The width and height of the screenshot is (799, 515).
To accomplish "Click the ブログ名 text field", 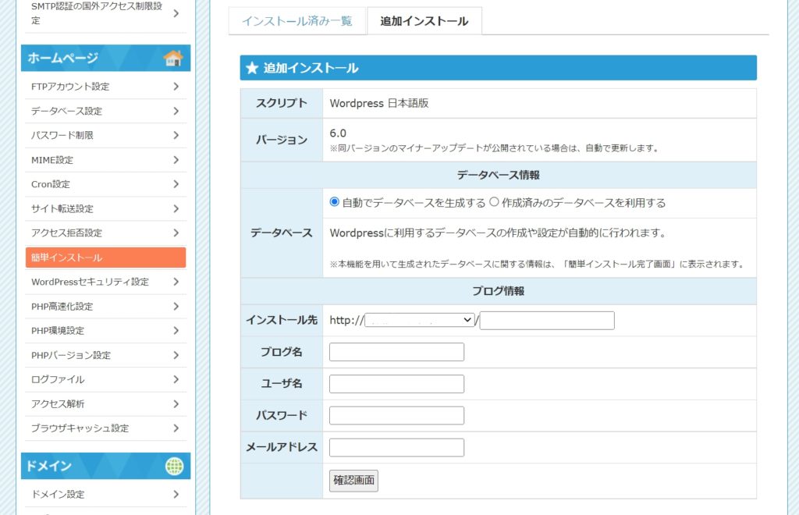I will 396,352.
